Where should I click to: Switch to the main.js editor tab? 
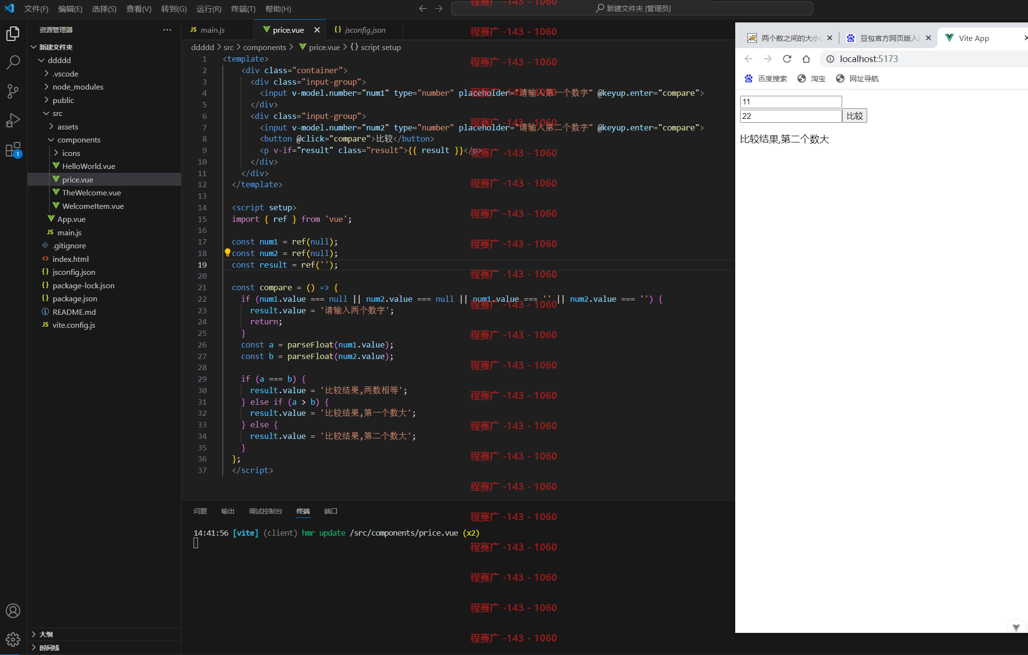tap(218, 30)
